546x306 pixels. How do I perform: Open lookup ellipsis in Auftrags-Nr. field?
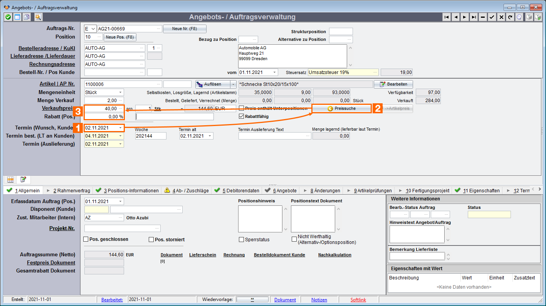pos(159,29)
